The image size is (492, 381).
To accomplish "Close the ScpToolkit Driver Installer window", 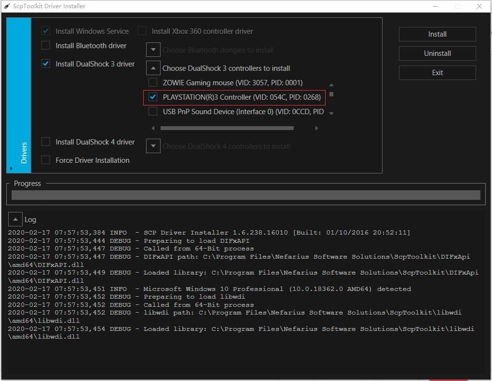I will click(x=479, y=6).
